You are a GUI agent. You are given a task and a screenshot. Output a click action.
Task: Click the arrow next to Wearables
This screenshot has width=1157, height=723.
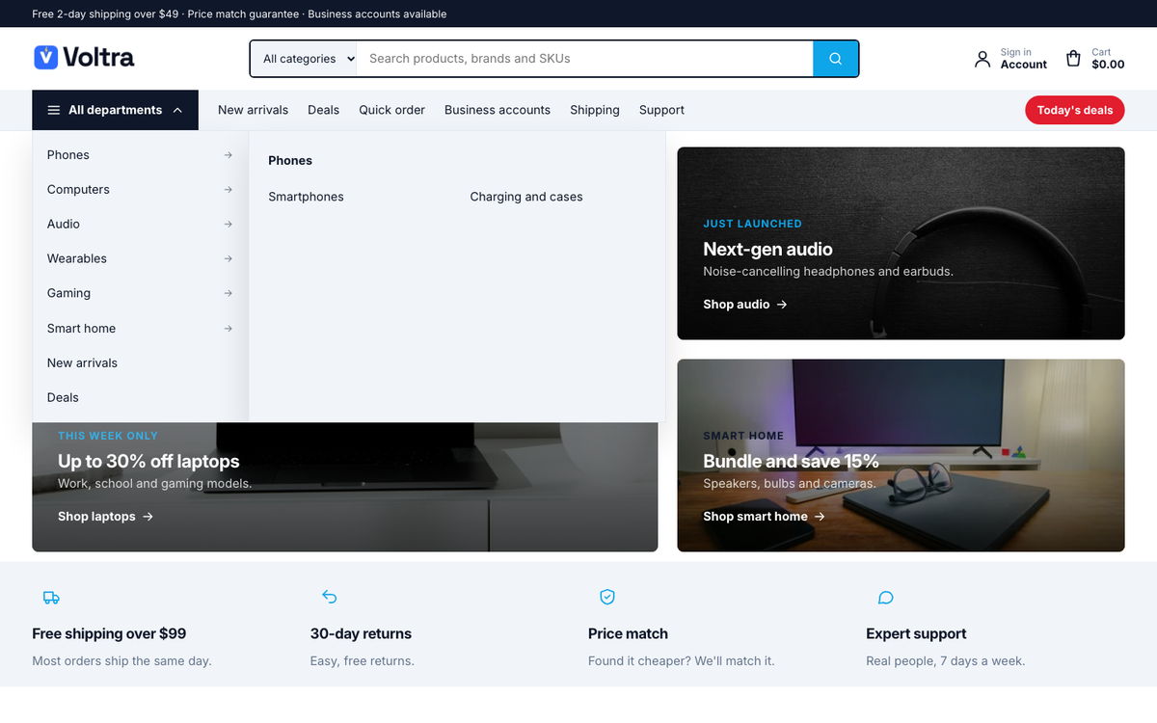tap(228, 259)
